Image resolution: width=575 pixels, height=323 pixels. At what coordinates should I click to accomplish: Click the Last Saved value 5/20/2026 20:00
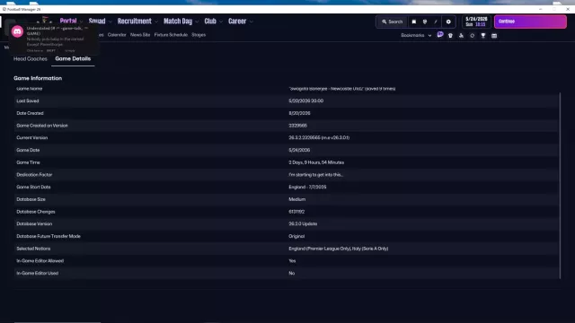coord(305,100)
